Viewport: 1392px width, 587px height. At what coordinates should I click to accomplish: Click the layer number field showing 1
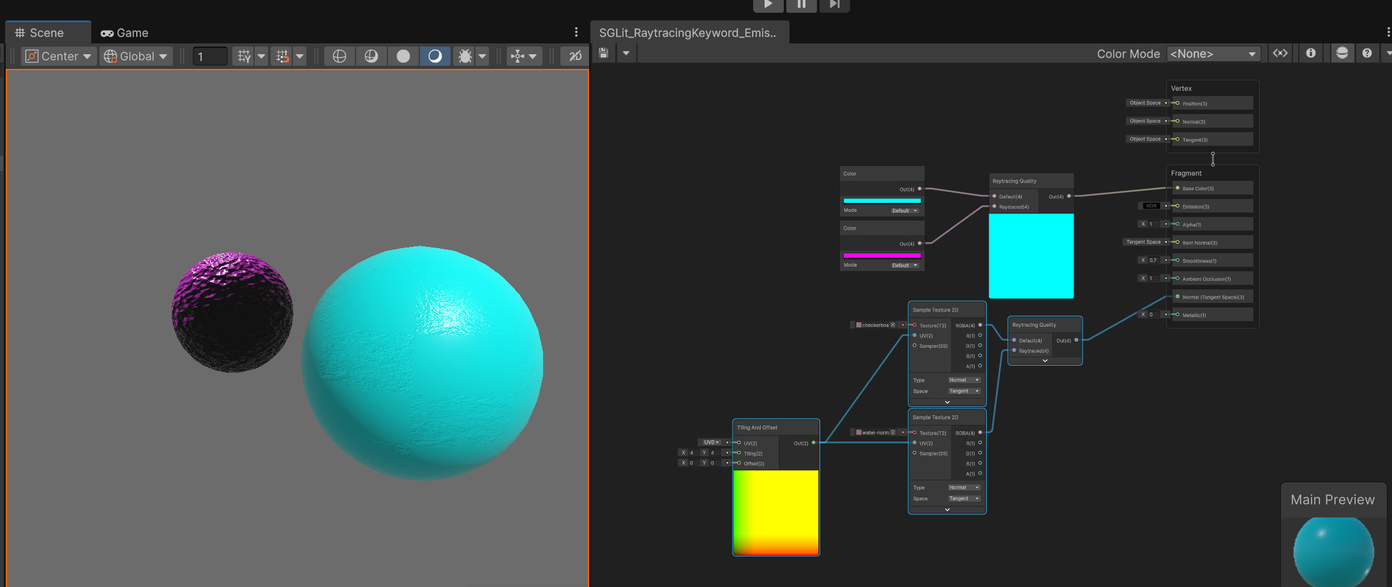tap(209, 56)
